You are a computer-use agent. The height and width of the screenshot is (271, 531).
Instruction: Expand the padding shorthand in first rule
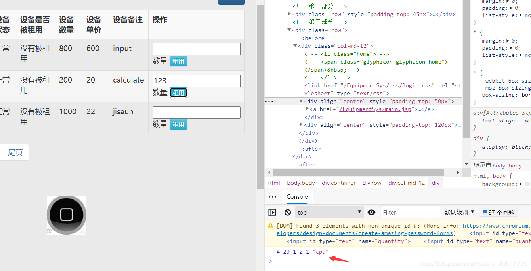[511, 8]
